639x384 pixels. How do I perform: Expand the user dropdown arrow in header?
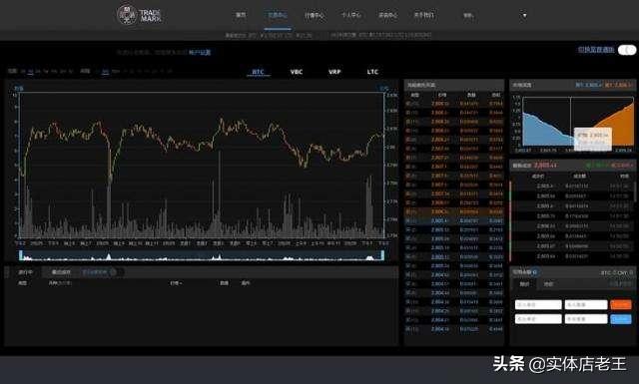point(524,16)
